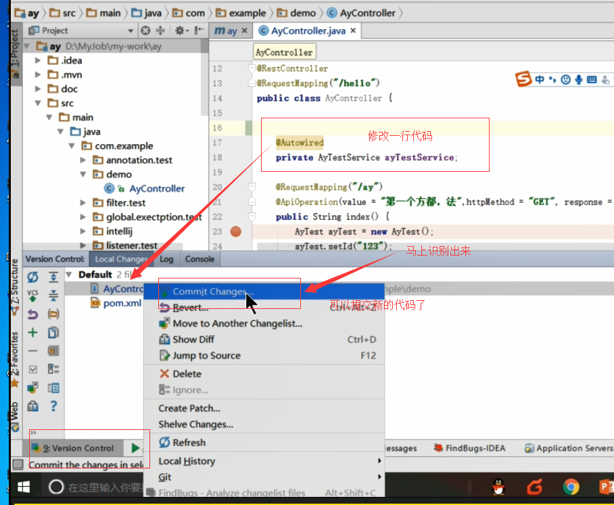Collapse the src folder
Viewport: 614px width, 505px height.
[38, 103]
